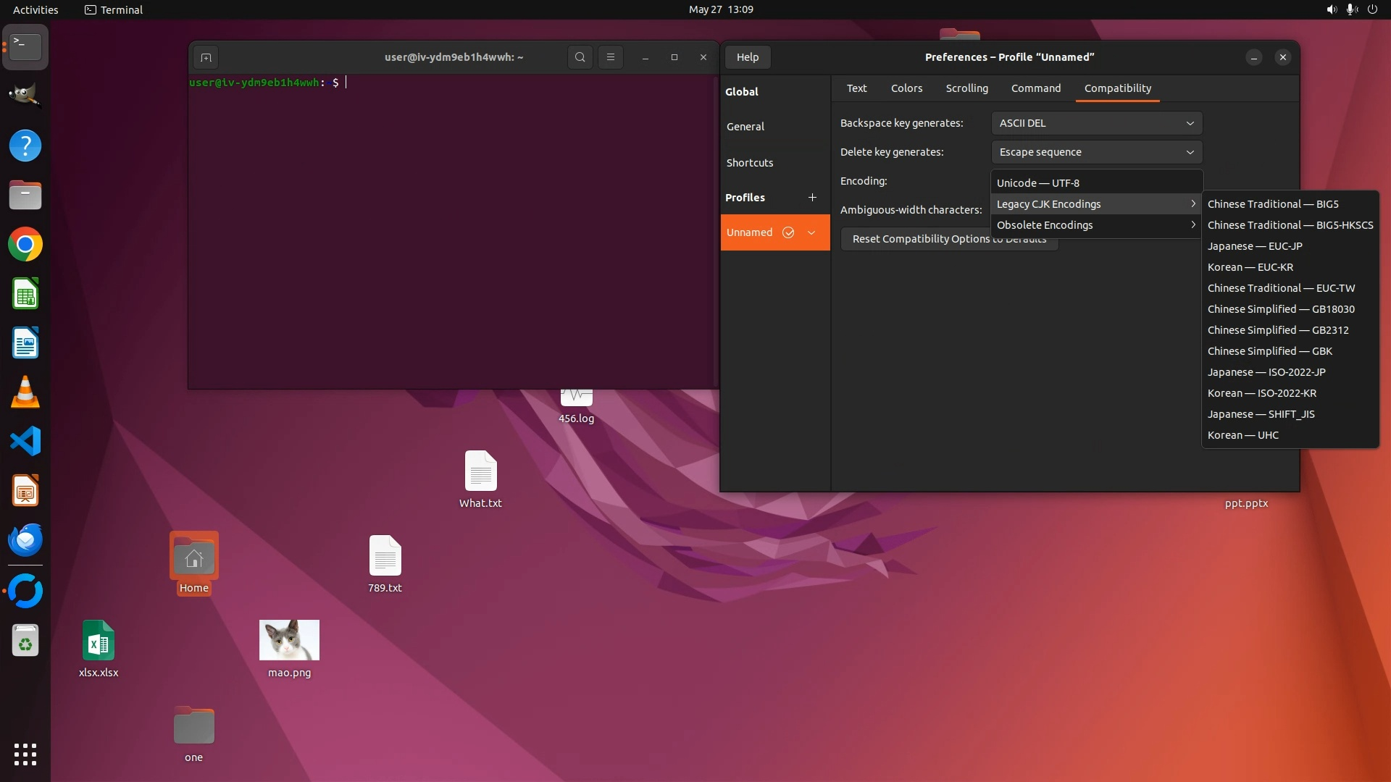Open Thunderbird mail from the dock
This screenshot has height=782, width=1391.
[x=25, y=540]
